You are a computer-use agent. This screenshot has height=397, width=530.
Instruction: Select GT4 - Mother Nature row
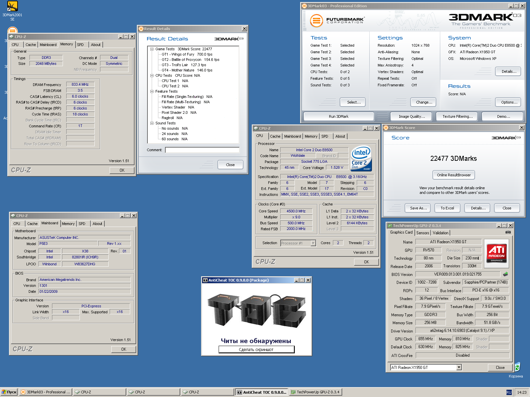tap(187, 70)
